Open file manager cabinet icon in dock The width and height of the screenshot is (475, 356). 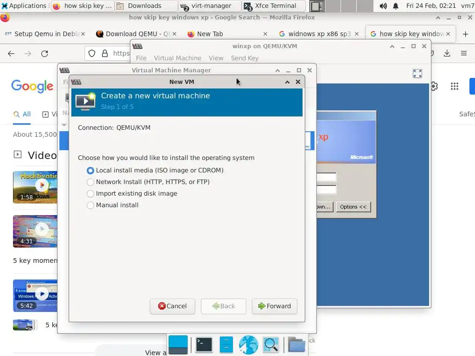tap(226, 344)
